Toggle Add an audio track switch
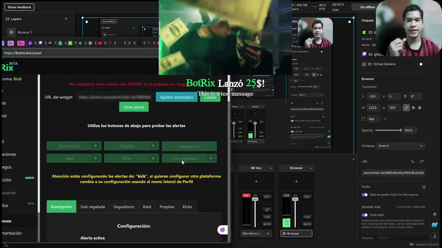The width and height of the screenshot is (442, 248). [x=365, y=195]
